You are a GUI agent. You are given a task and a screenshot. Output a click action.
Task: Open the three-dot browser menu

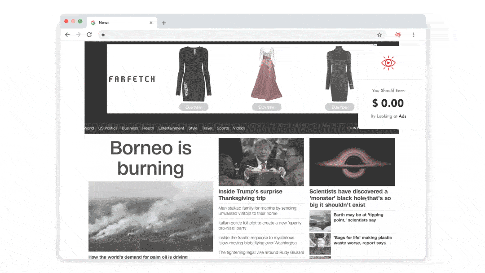pos(413,35)
